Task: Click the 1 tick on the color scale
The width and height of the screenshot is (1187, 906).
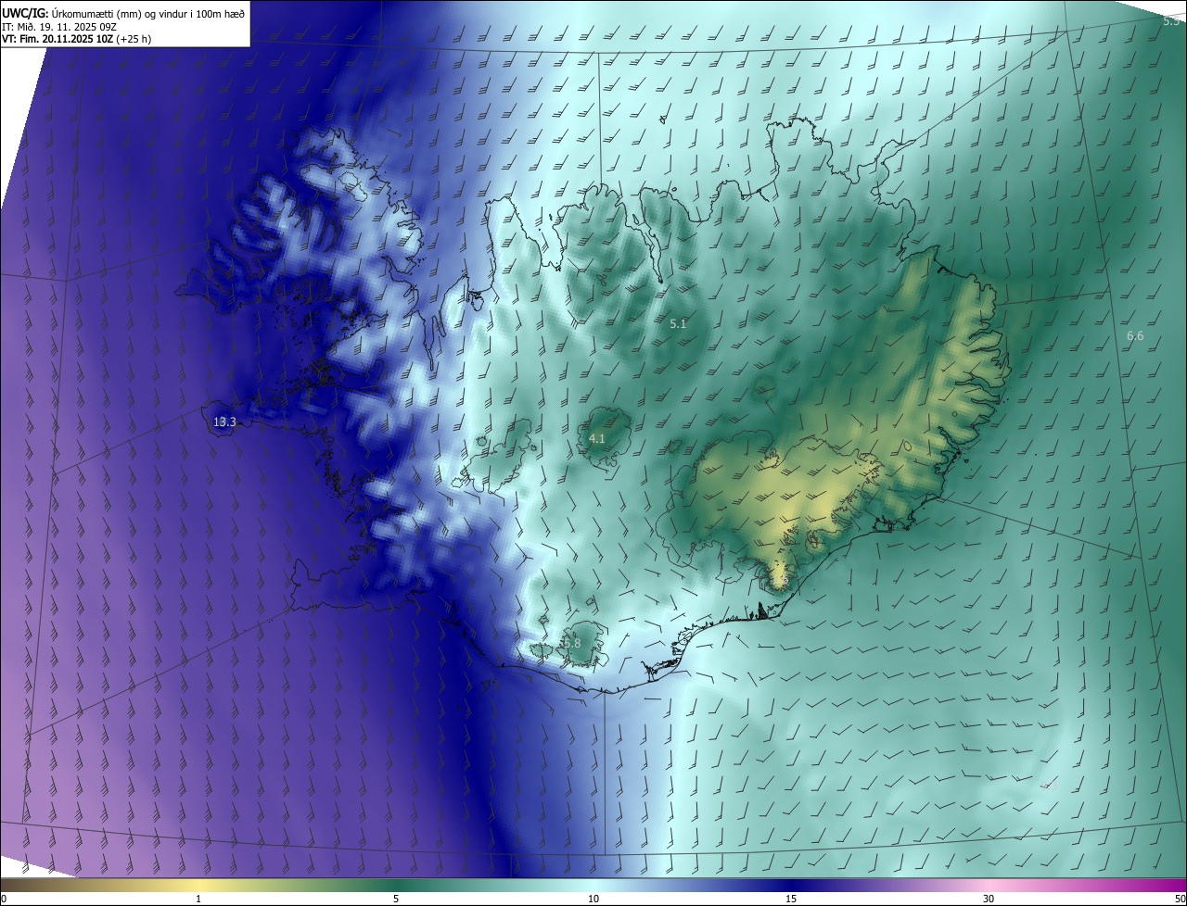Action: click(198, 899)
